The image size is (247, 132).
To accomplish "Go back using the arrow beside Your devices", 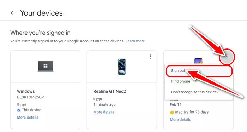I will tap(13, 13).
